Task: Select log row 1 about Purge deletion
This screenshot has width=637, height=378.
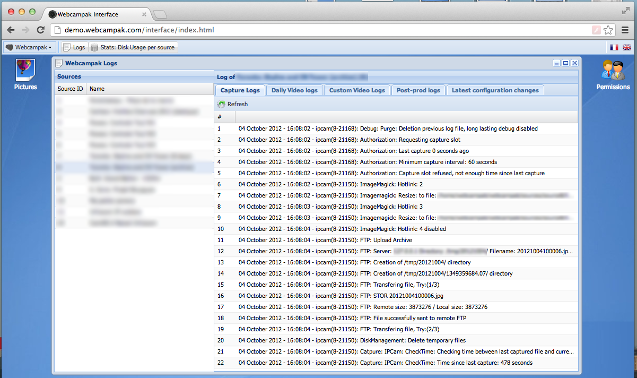Action: point(396,128)
